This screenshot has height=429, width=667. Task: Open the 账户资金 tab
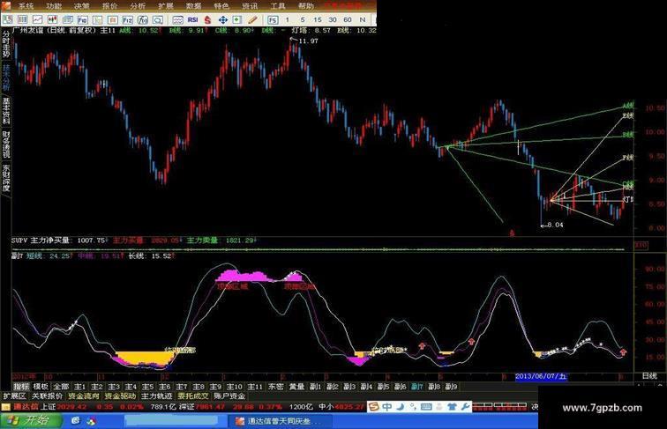point(229,396)
